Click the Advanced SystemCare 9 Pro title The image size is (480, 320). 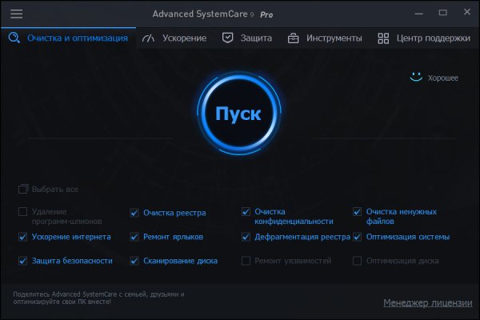coord(213,14)
